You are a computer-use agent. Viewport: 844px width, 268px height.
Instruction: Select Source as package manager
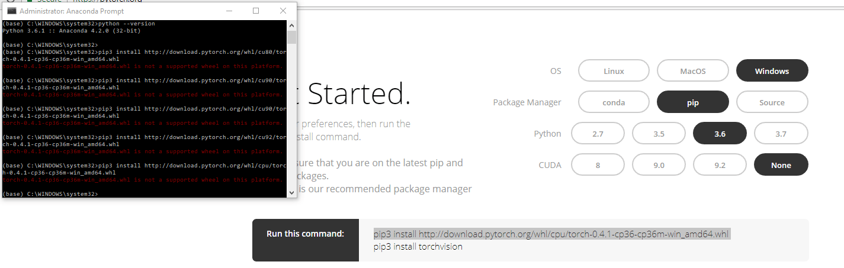click(x=772, y=102)
